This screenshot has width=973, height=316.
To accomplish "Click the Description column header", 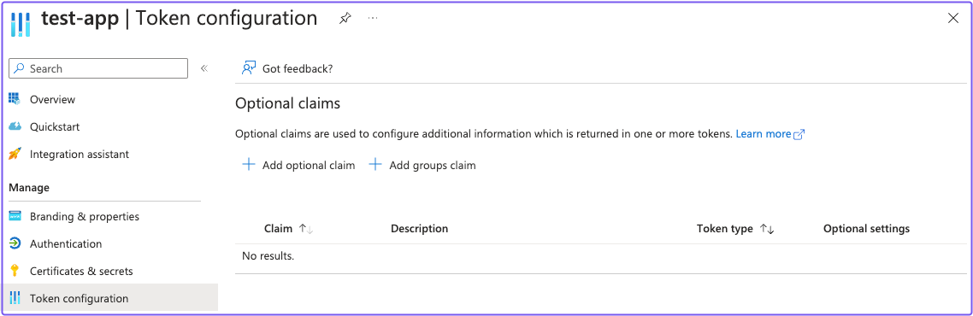I will (420, 229).
